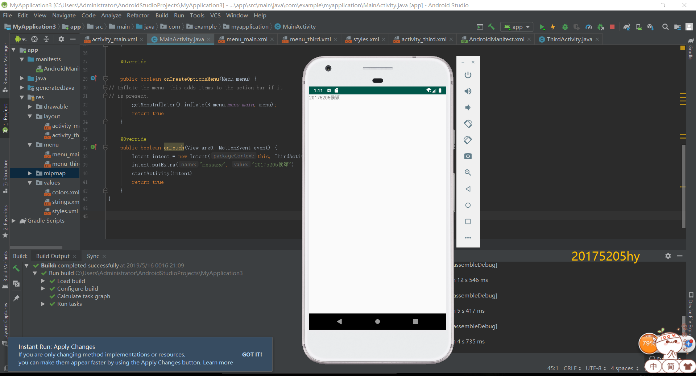
Task: Open Search Everywhere magnifier in toolbar
Action: [x=665, y=27]
